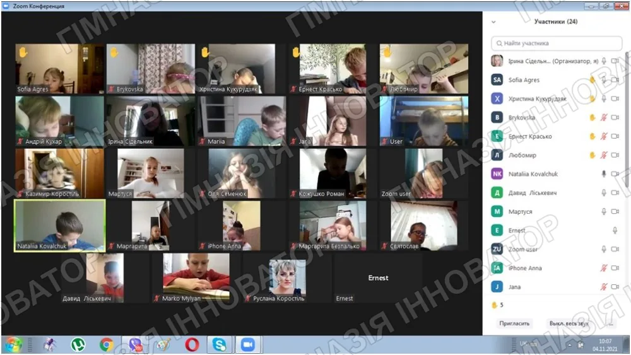Click the Пригласить button

(x=514, y=323)
